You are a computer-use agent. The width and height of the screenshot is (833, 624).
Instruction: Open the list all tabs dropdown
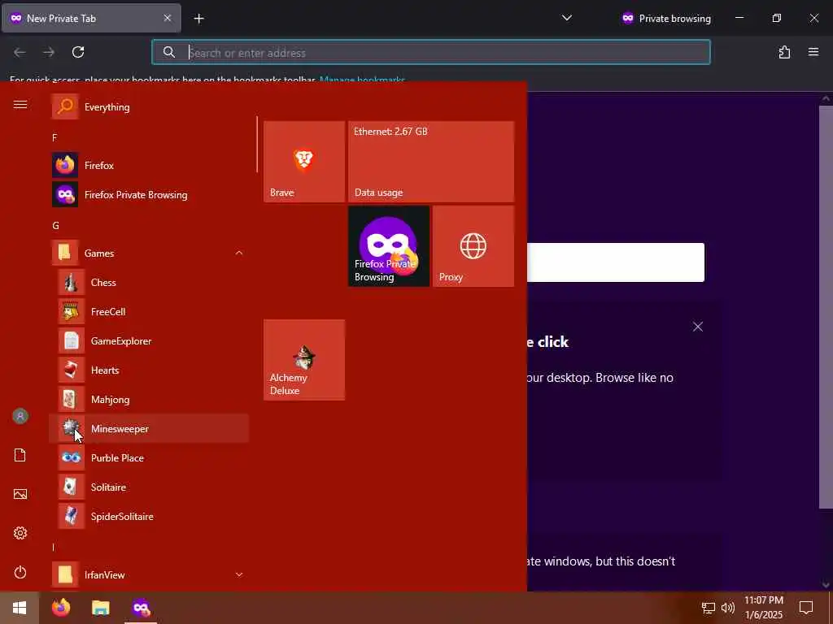[567, 18]
